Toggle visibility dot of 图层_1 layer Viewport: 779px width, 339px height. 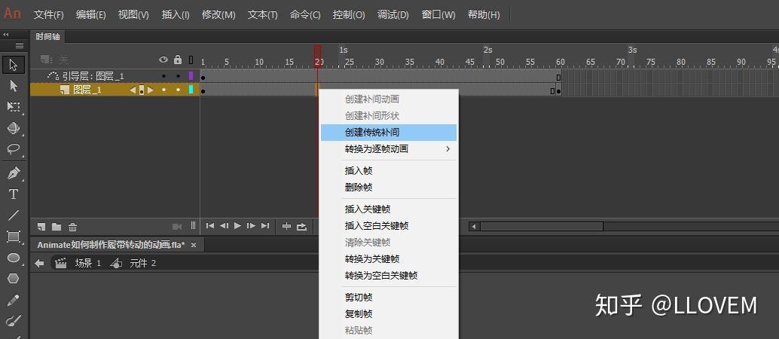coord(163,90)
